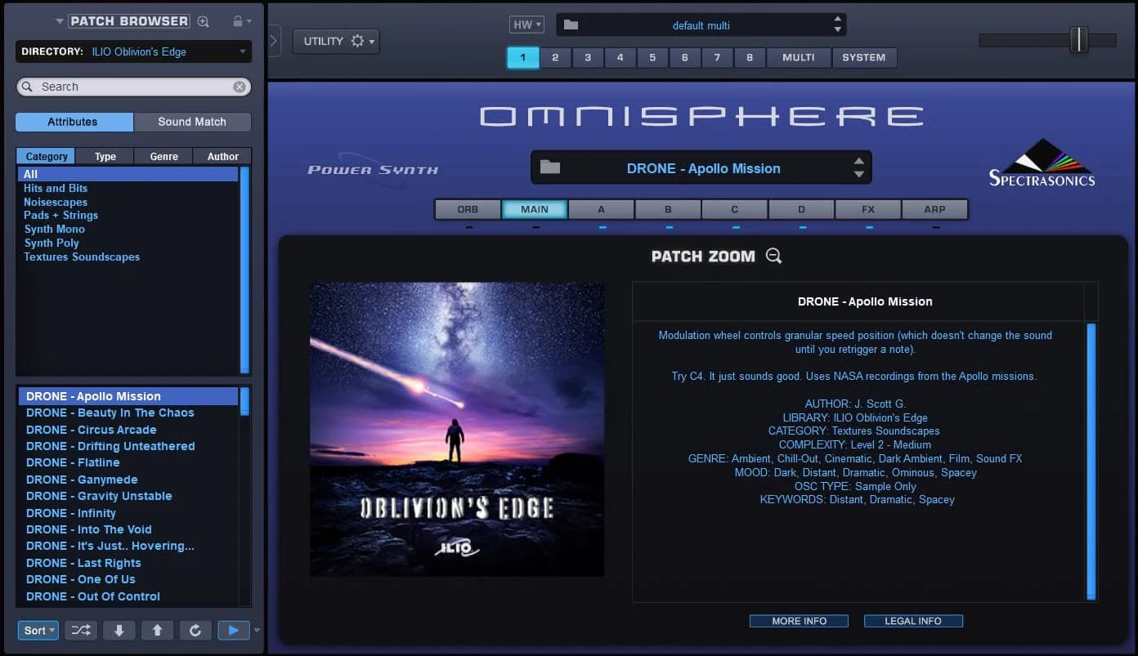
Task: Click the refresh icon to reload the patch list
Action: 195,630
